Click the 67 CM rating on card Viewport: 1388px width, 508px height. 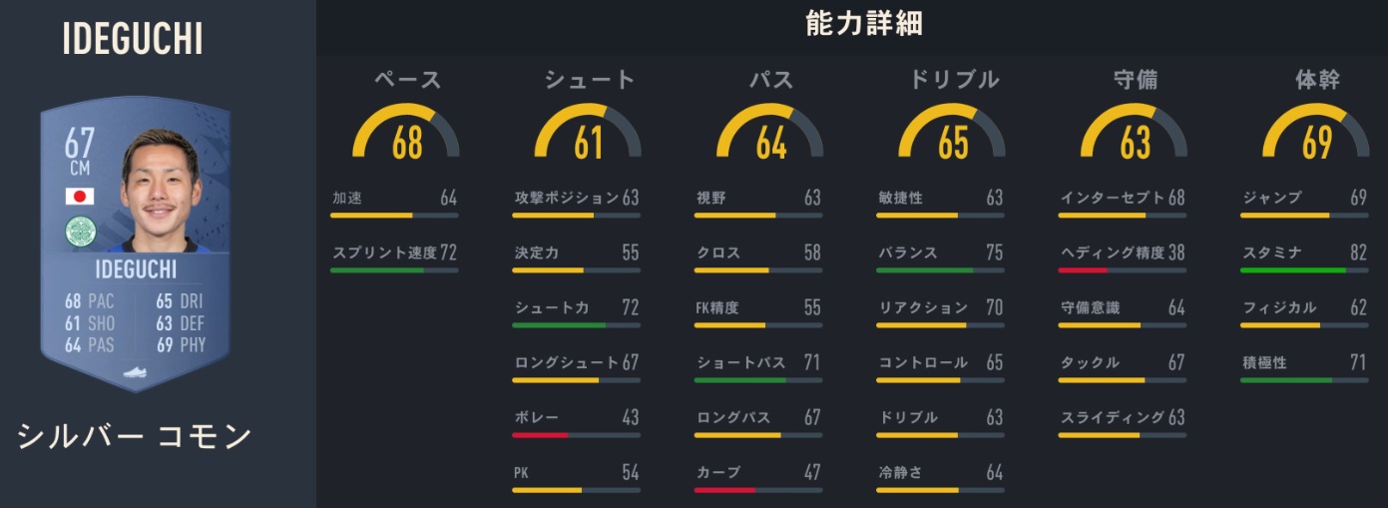pyautogui.click(x=79, y=153)
